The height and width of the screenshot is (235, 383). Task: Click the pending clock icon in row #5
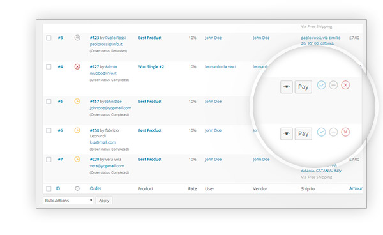coord(77,101)
